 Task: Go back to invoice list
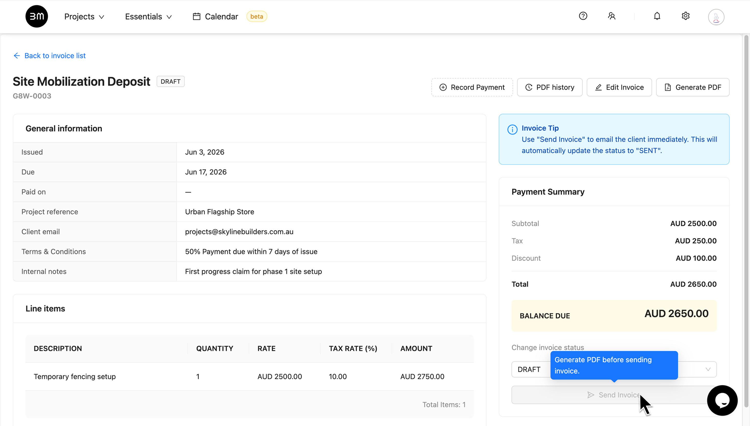pyautogui.click(x=49, y=56)
